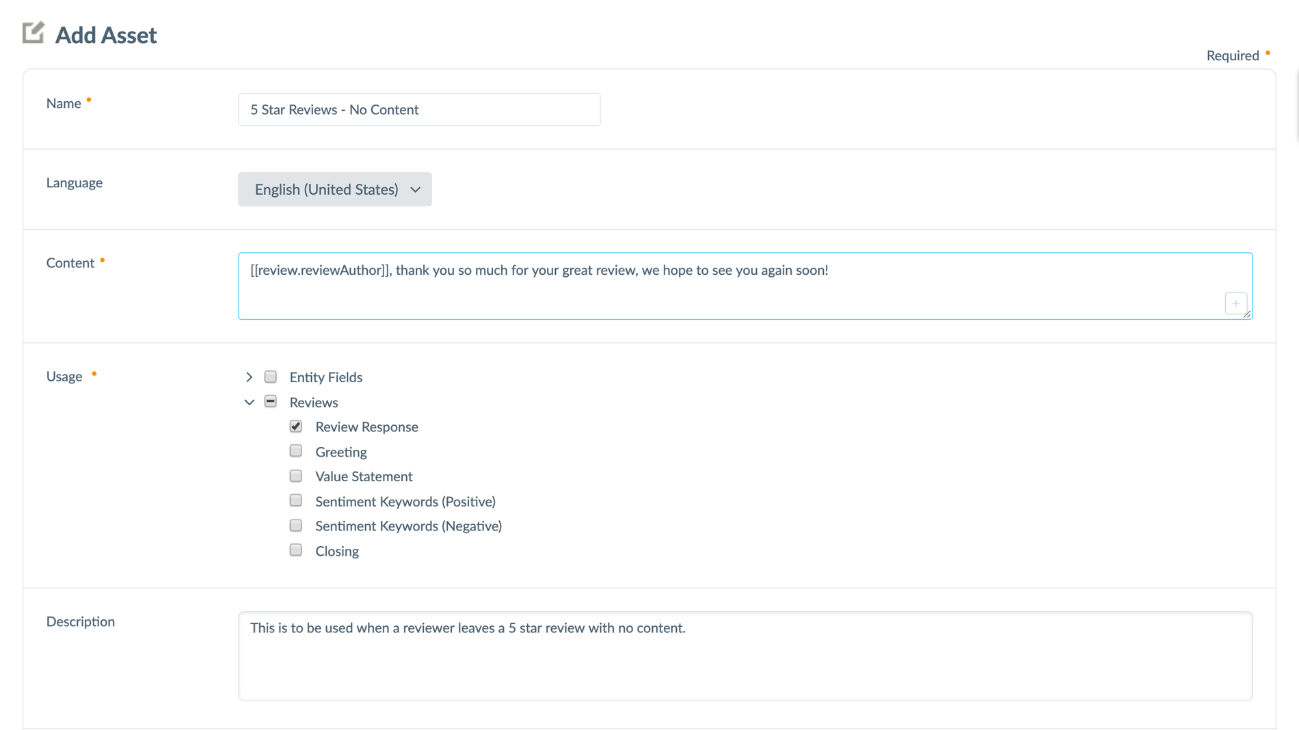This screenshot has width=1299, height=730.
Task: Check the Greeting checkbox
Action: pyautogui.click(x=296, y=451)
